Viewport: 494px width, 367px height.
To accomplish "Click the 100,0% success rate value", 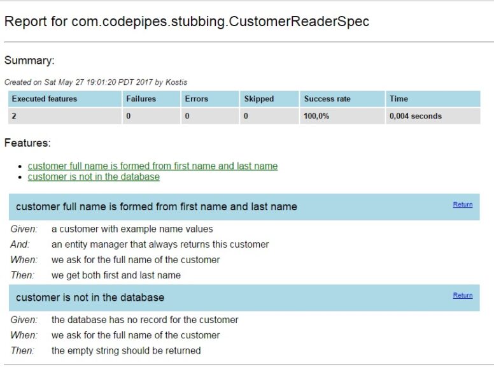I will click(x=316, y=116).
